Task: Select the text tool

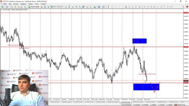Action: coord(133,7)
